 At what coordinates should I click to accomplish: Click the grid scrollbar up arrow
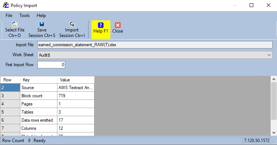[274, 79]
